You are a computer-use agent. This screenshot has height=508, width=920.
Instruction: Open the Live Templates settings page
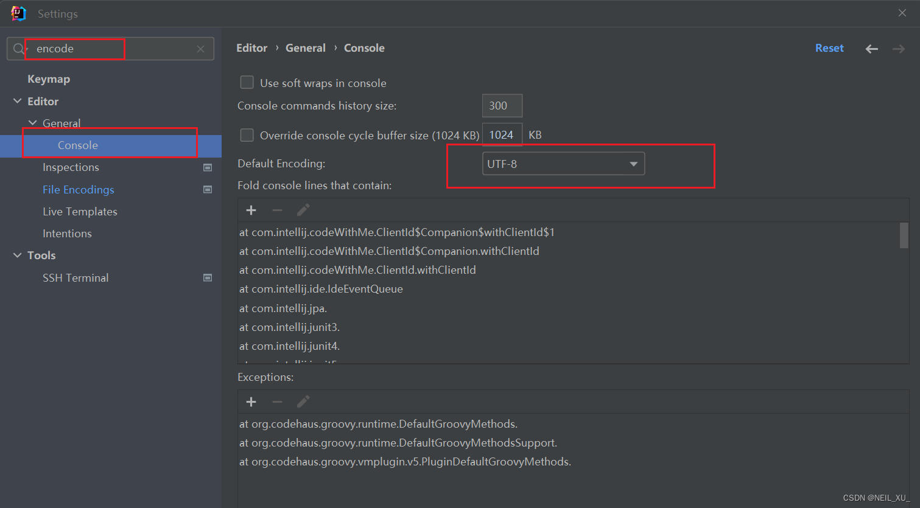click(x=80, y=211)
